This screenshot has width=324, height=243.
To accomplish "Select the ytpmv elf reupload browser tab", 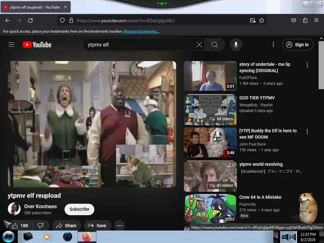I will [x=35, y=7].
